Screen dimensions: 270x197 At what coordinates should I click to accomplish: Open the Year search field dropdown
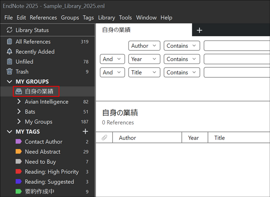pyautogui.click(x=144, y=59)
